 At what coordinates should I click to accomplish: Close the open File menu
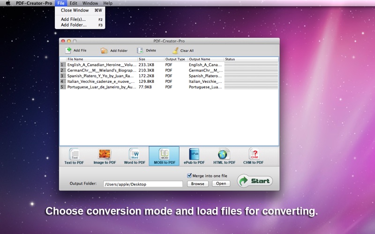pos(61,3)
